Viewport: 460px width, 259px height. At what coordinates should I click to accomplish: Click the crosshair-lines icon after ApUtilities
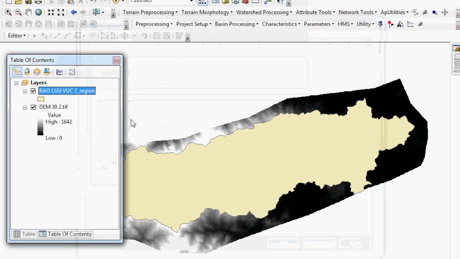coord(445,12)
